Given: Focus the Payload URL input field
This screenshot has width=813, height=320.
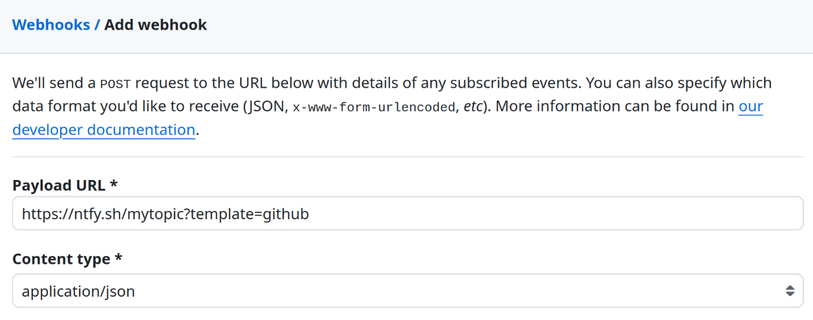Looking at the screenshot, I should point(517,214).
